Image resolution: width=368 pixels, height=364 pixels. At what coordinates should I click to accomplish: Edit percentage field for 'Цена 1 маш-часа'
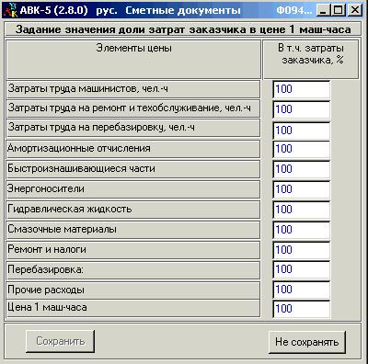tap(302, 309)
